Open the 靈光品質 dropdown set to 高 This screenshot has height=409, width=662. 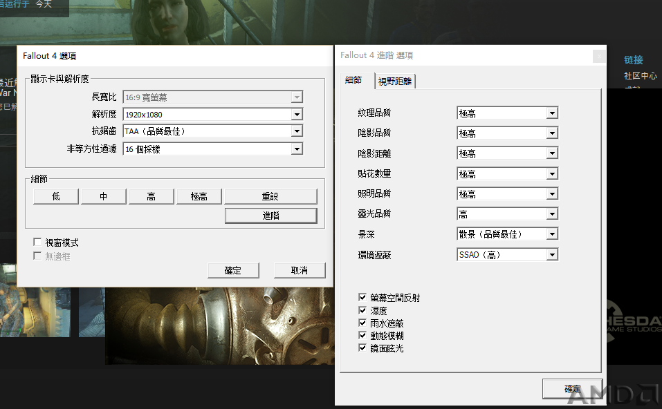pos(508,214)
